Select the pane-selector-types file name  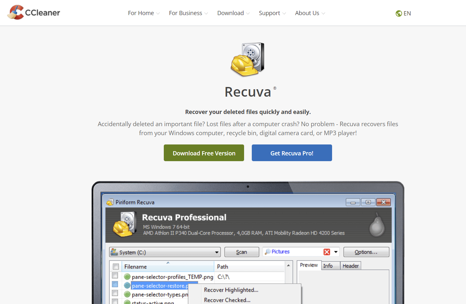click(160, 295)
